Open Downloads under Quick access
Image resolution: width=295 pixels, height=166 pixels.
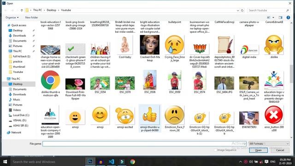pyautogui.click(x=19, y=36)
